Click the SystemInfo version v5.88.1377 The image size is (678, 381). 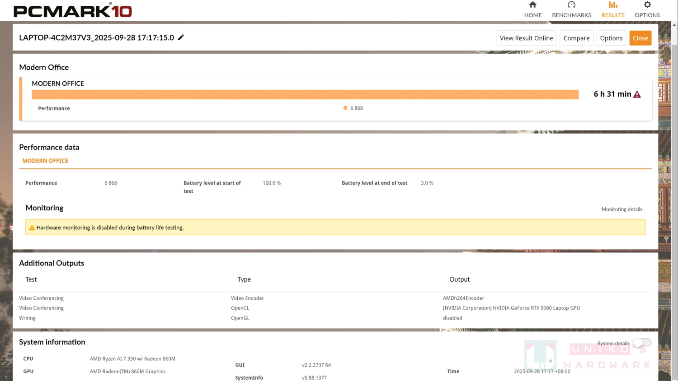[314, 378]
